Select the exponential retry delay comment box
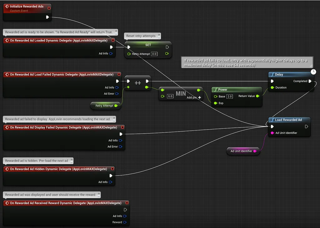Screen dimensions: 320x228 tap(246, 63)
